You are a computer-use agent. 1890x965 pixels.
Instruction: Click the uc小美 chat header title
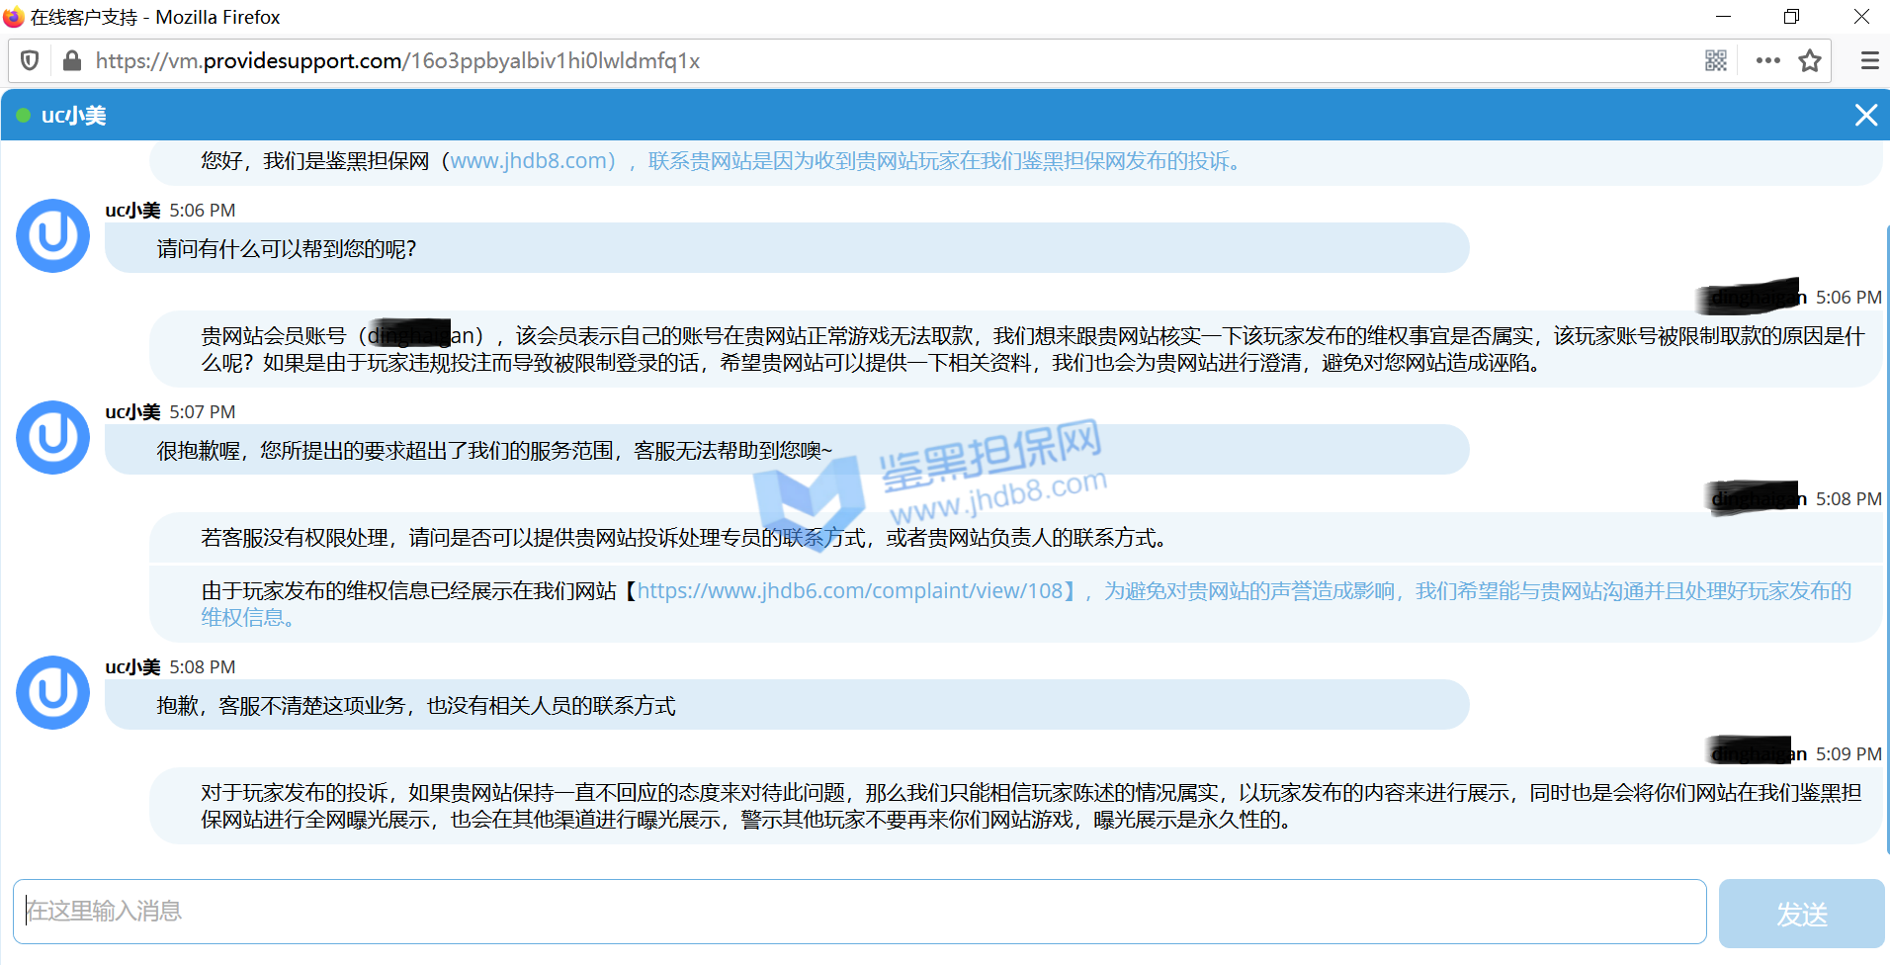(74, 116)
